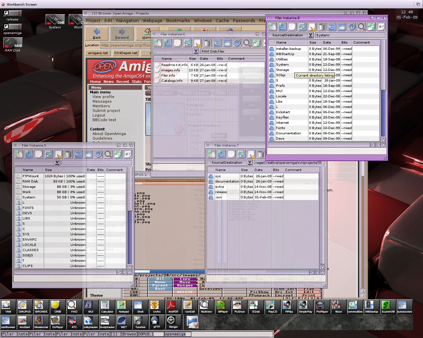Click the scroll down arrow in Filer Instance.8
Screen dimensions: 423x338
pos(383,145)
